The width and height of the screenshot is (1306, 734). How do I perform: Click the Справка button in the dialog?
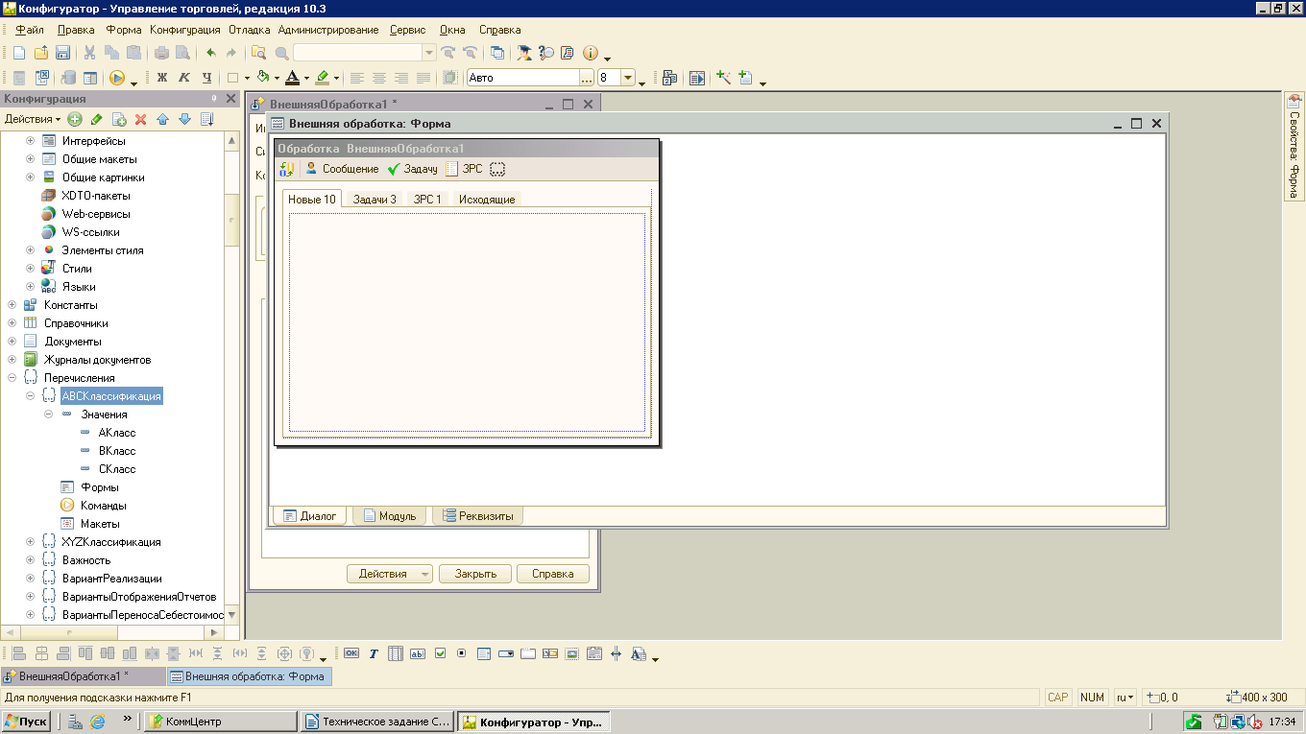pyautogui.click(x=552, y=574)
